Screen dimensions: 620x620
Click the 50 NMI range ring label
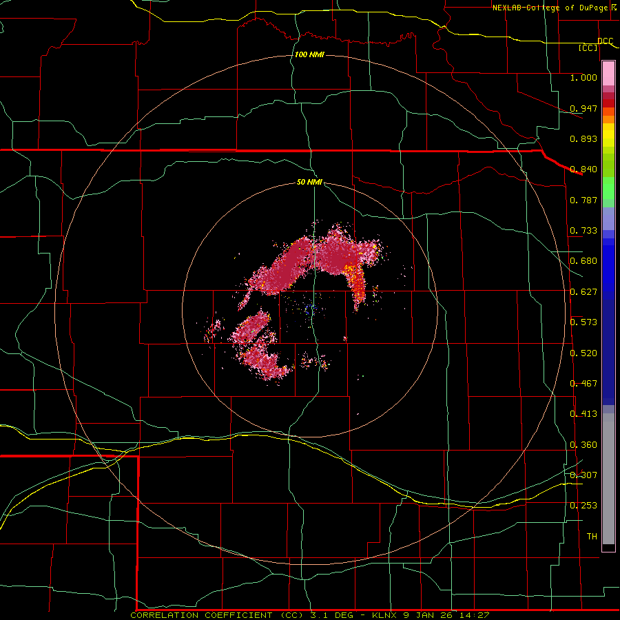309,182
